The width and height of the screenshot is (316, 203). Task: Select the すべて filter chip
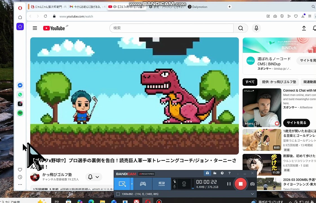coord(250,82)
